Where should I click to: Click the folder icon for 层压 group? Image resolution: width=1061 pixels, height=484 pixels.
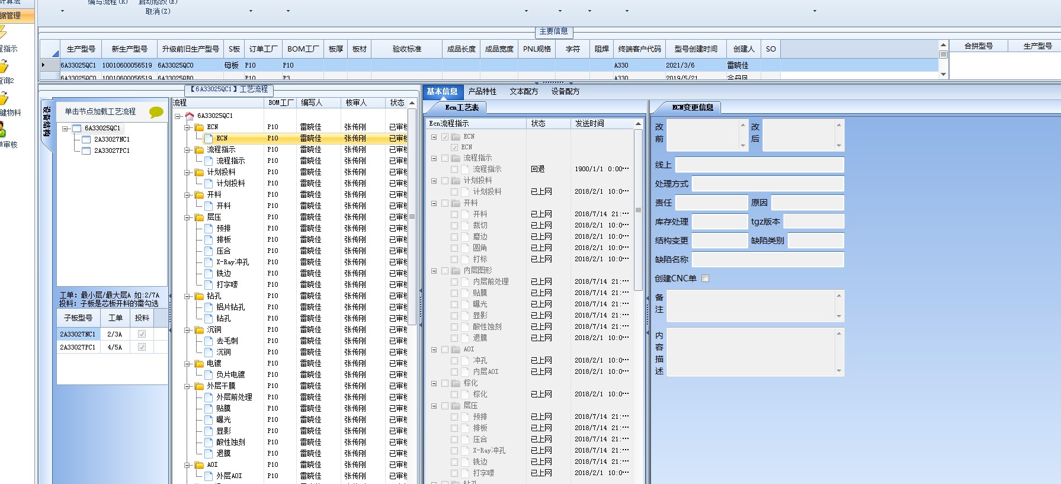pos(199,217)
